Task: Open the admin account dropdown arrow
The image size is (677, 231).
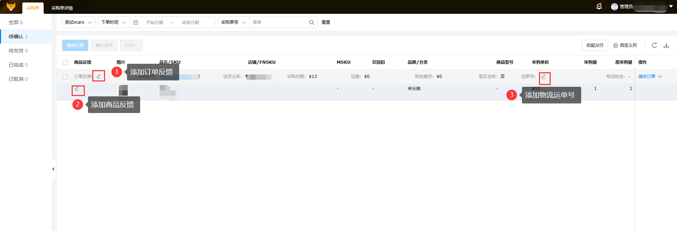Action: pos(671,6)
